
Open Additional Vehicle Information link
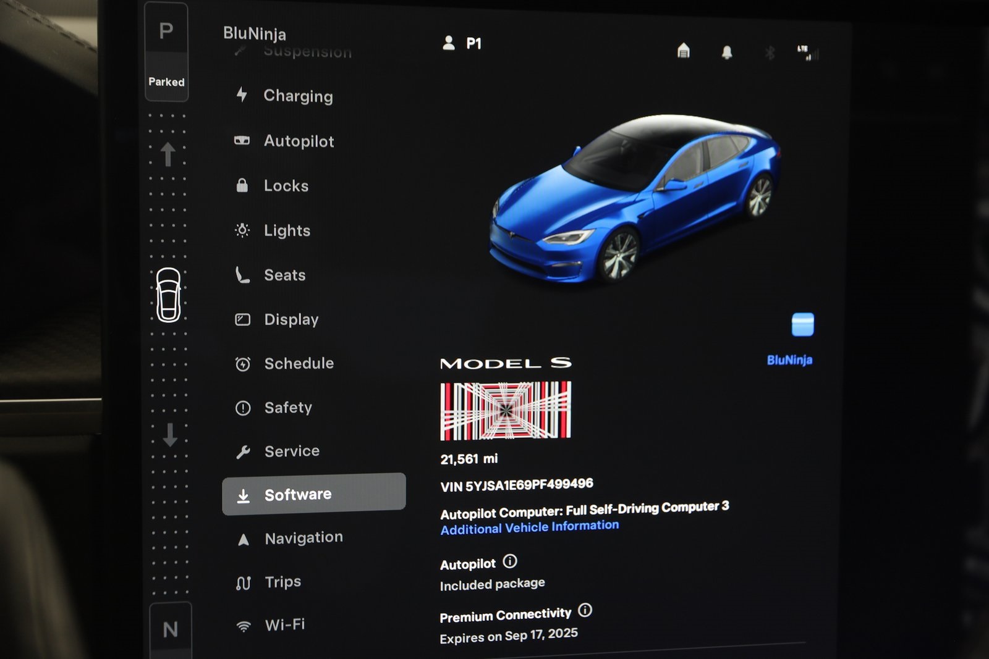coord(530,527)
